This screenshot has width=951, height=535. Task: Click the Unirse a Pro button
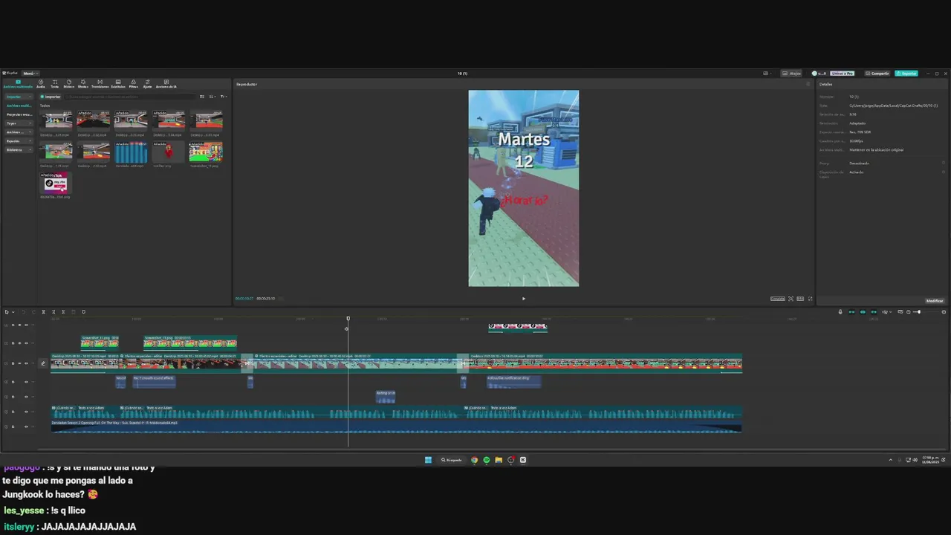(842, 74)
